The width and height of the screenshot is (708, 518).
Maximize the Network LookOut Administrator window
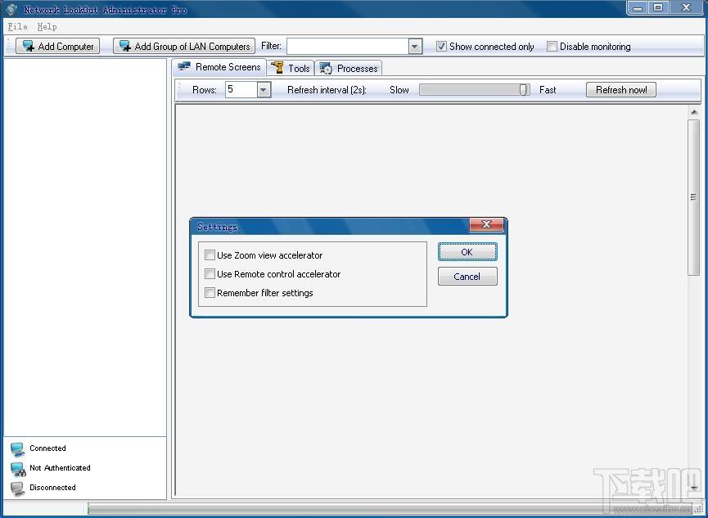coord(658,7)
